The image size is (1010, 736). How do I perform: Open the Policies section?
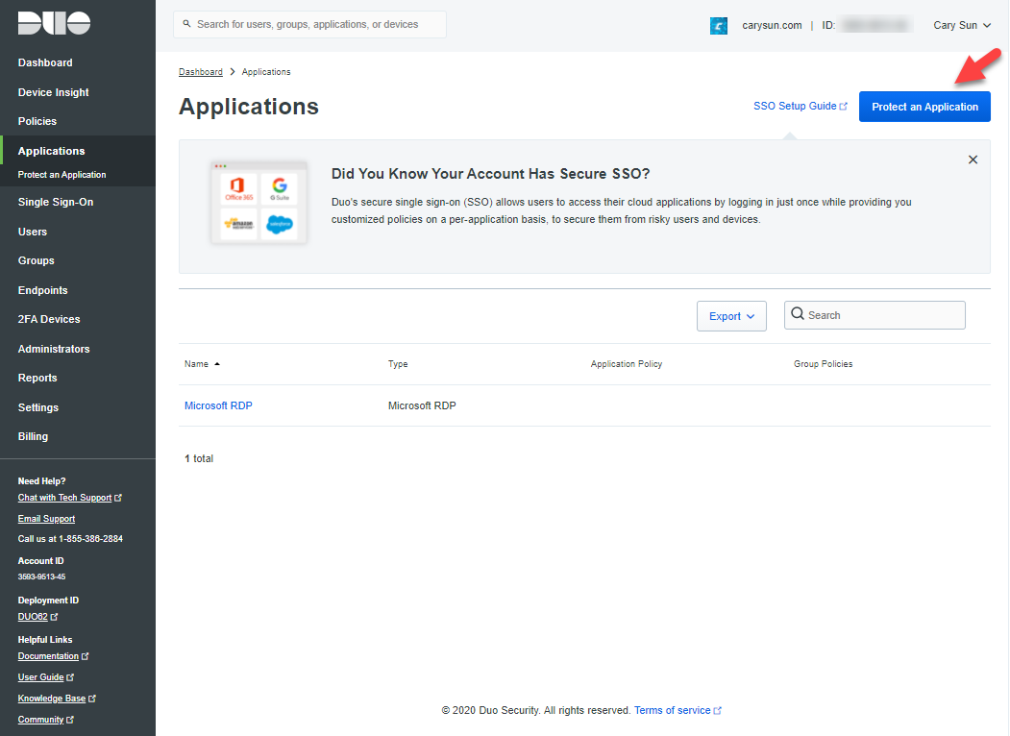coord(37,121)
